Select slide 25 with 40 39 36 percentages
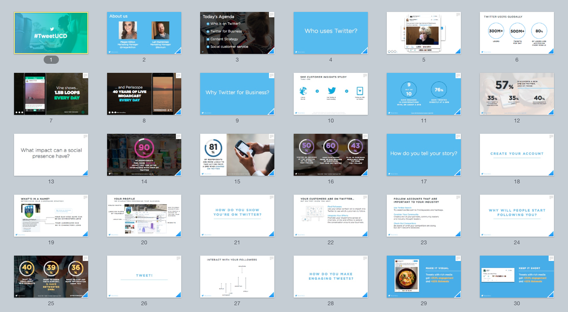Screen dimensions: 568x312 click(51, 277)
